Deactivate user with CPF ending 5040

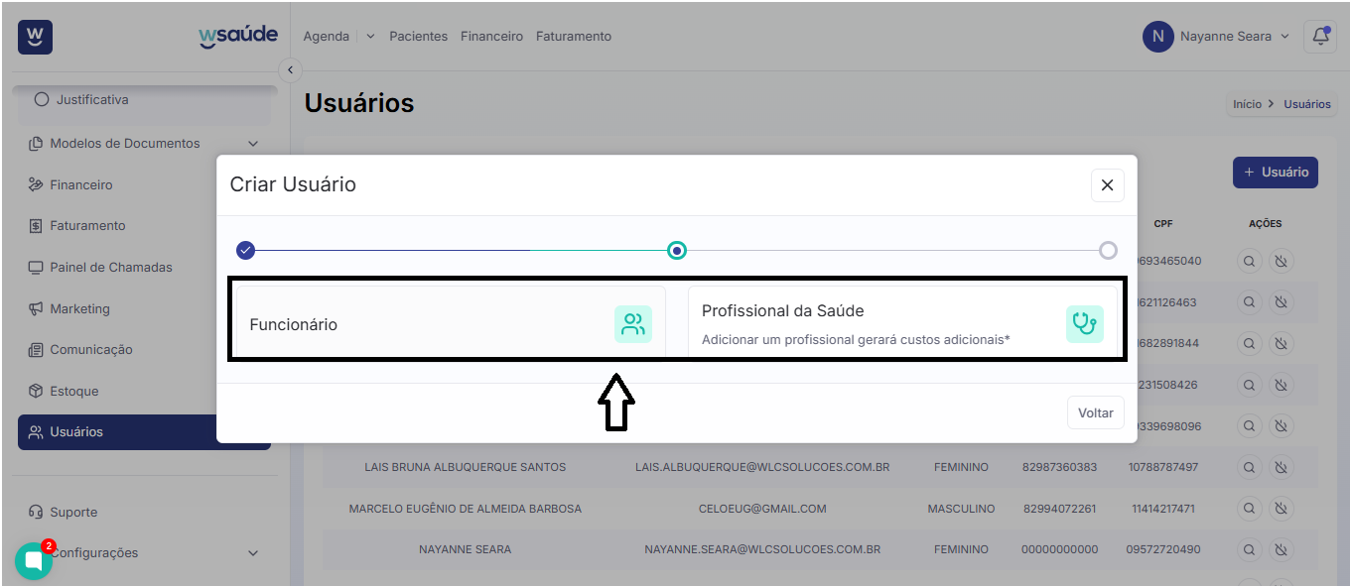[1282, 261]
